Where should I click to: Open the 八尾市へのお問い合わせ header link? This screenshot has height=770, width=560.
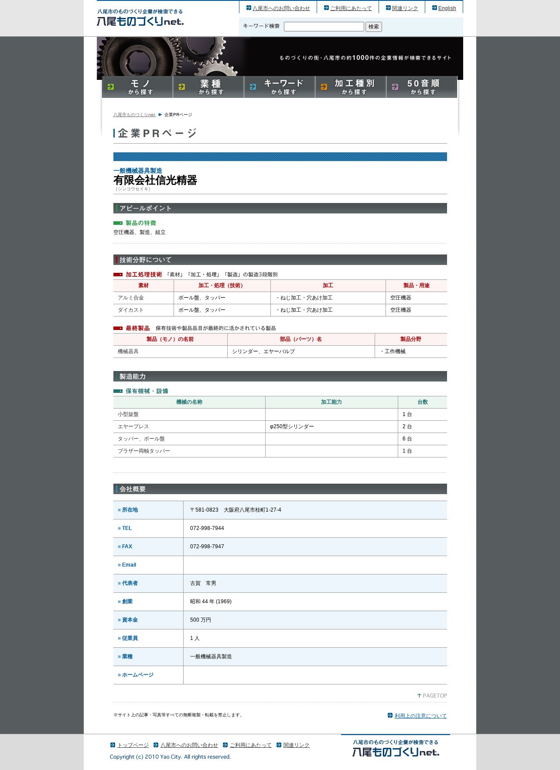(x=281, y=8)
